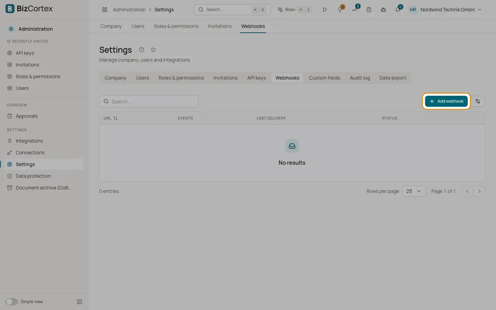The image size is (496, 310).
Task: Select the API keys tab under the Settings heading
Action: (x=257, y=78)
